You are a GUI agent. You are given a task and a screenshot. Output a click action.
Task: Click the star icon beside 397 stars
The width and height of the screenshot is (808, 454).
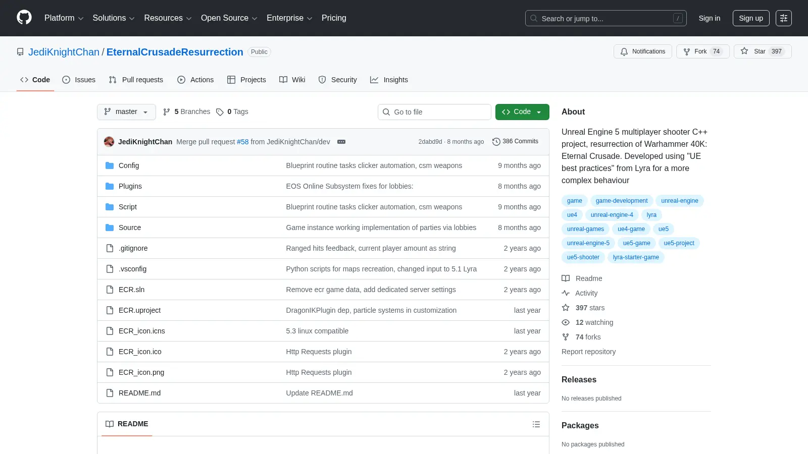(566, 308)
